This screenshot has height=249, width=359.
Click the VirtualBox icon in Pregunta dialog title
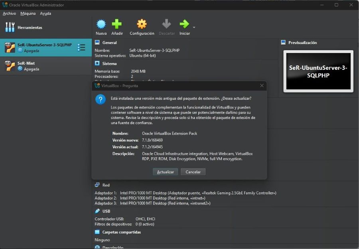click(x=97, y=86)
